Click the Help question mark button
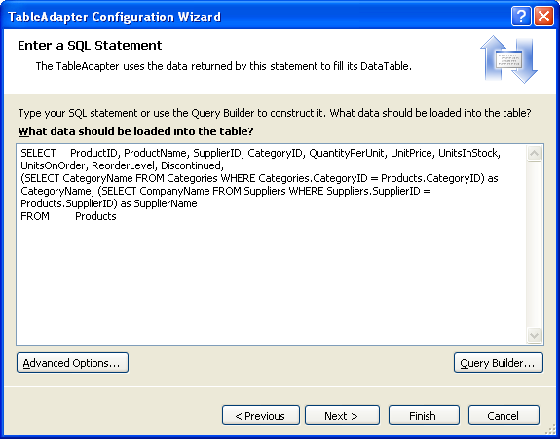The width and height of the screenshot is (560, 439). pyautogui.click(x=521, y=17)
